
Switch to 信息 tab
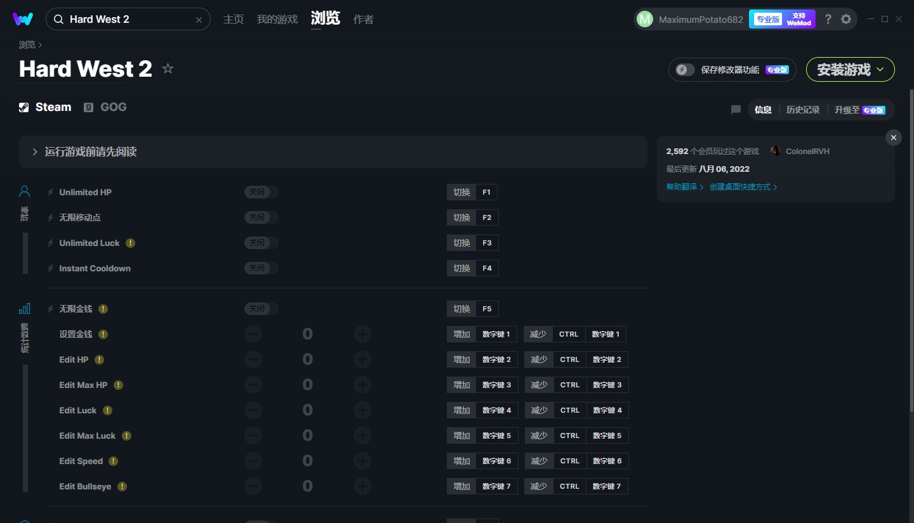763,110
